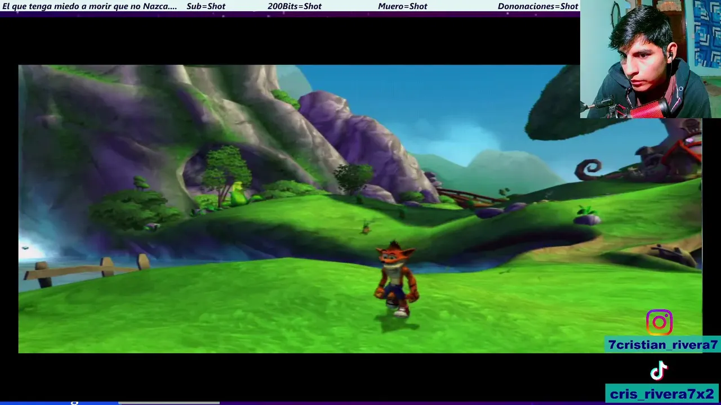Screen dimensions: 721x405
Task: Click the Instagram logo icon
Action: click(659, 322)
